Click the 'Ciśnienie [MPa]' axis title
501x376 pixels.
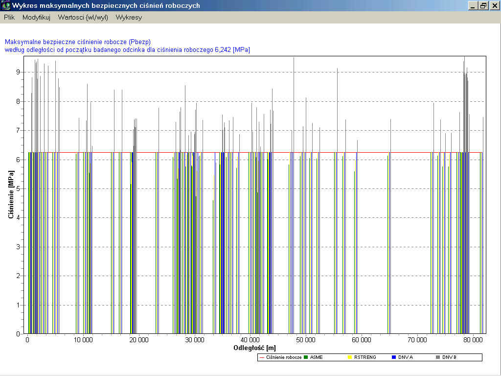11,194
